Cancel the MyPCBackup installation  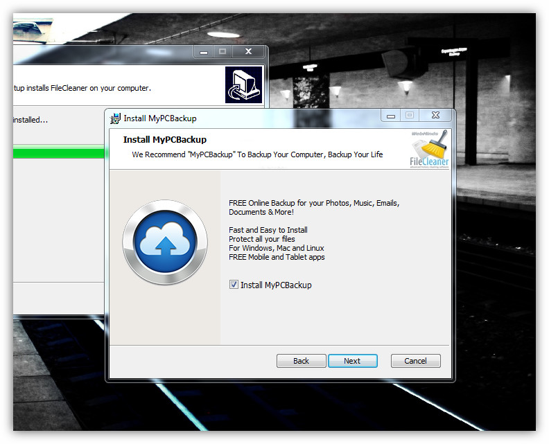pos(415,361)
